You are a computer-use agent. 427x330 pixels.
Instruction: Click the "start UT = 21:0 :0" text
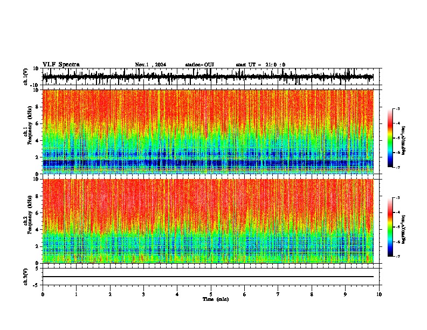click(260, 65)
